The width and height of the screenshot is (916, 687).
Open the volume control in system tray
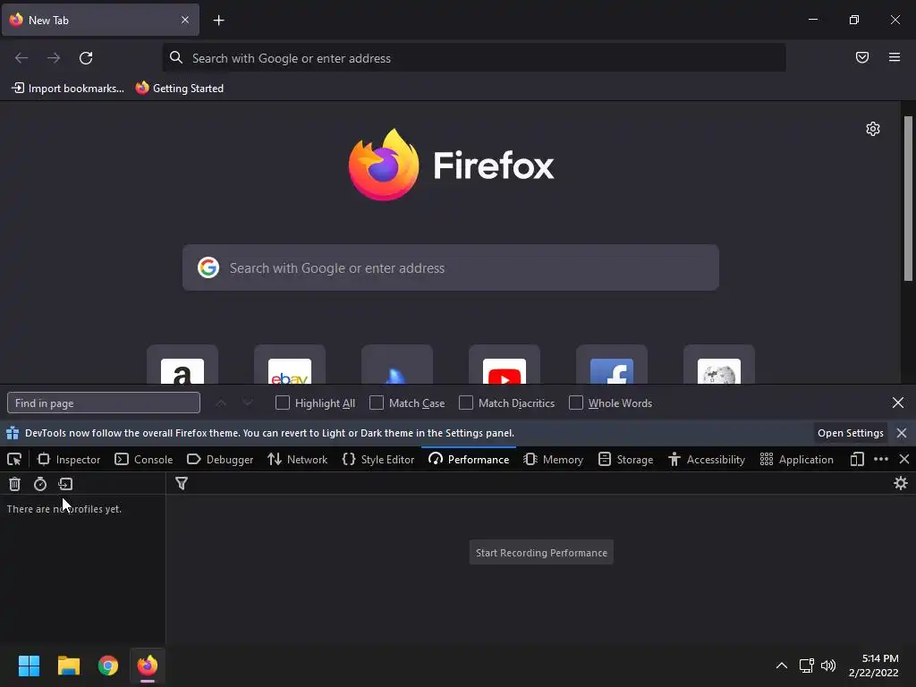pyautogui.click(x=827, y=666)
